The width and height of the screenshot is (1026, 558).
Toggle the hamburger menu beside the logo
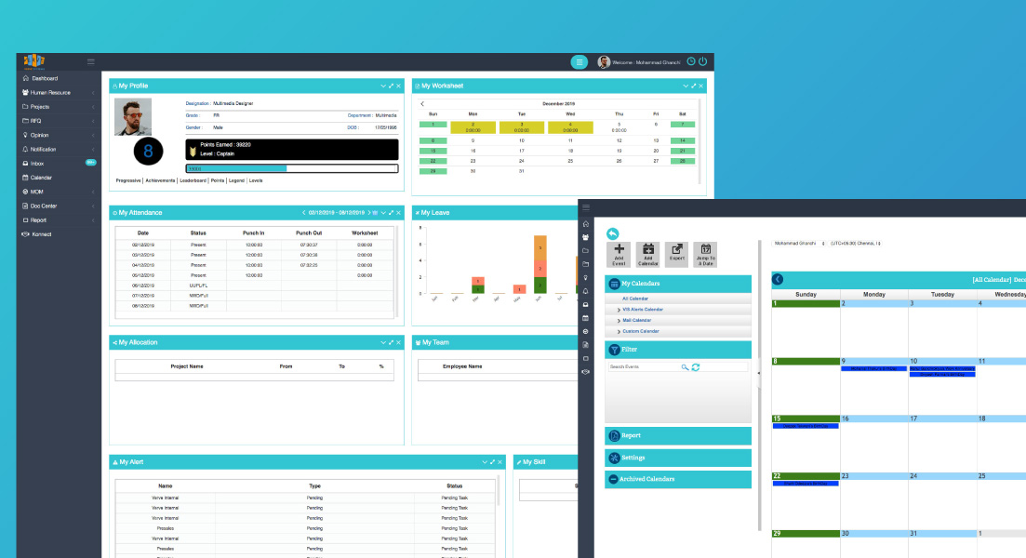91,61
